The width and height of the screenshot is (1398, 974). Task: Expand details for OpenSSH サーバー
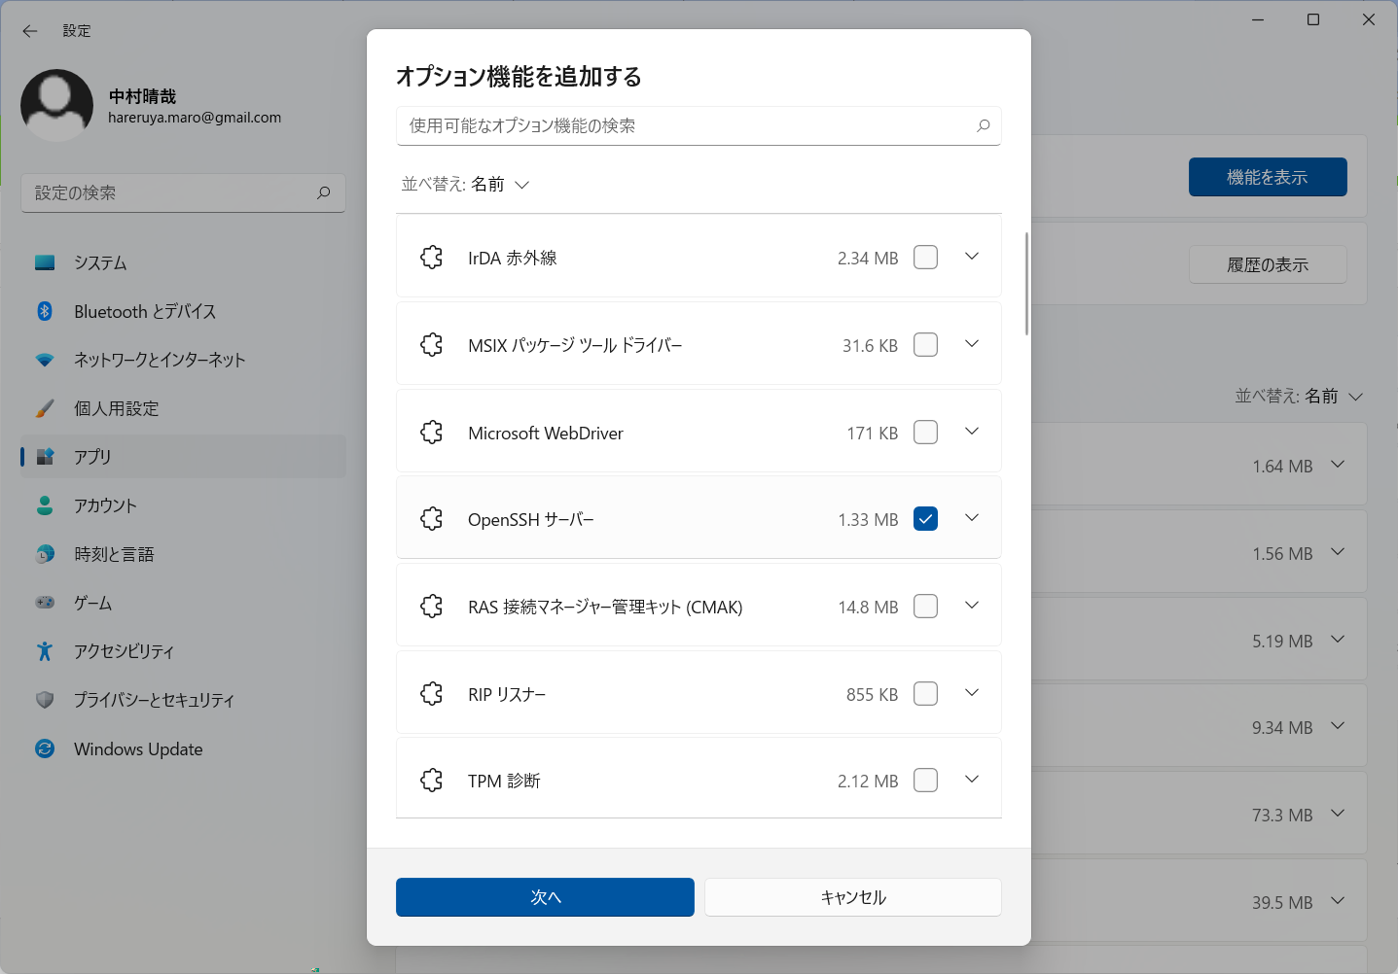click(x=972, y=518)
